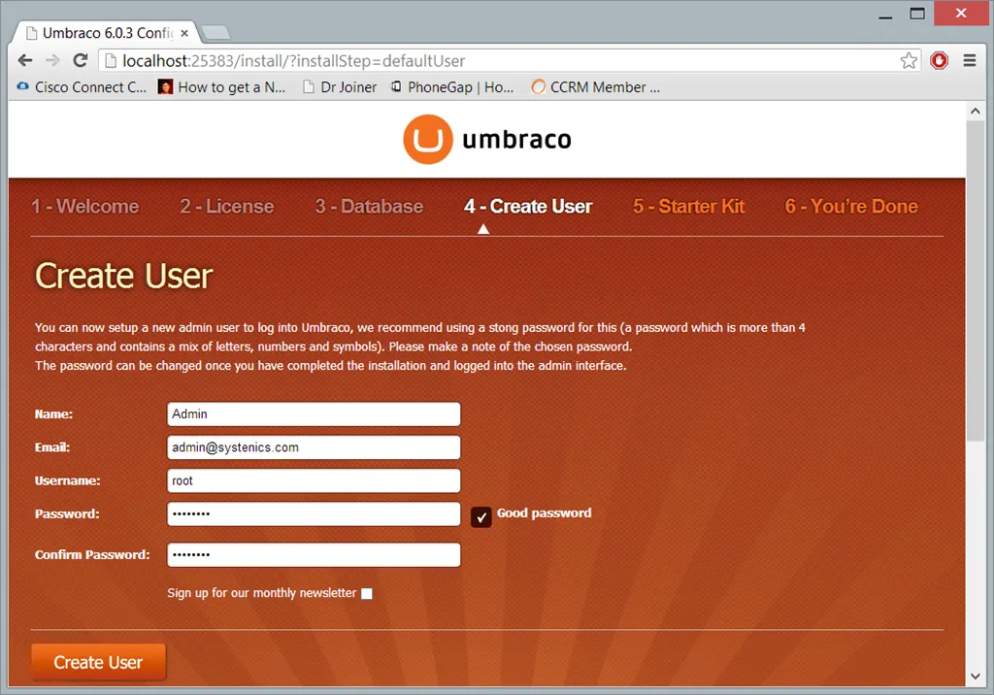Click the browser back arrow

[25, 60]
